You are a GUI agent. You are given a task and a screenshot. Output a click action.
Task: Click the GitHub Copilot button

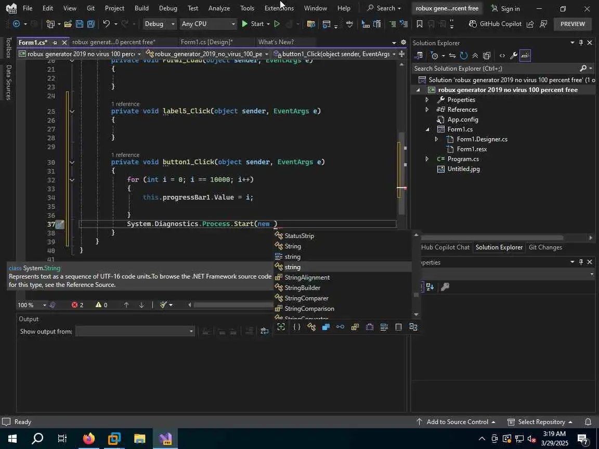click(x=495, y=24)
